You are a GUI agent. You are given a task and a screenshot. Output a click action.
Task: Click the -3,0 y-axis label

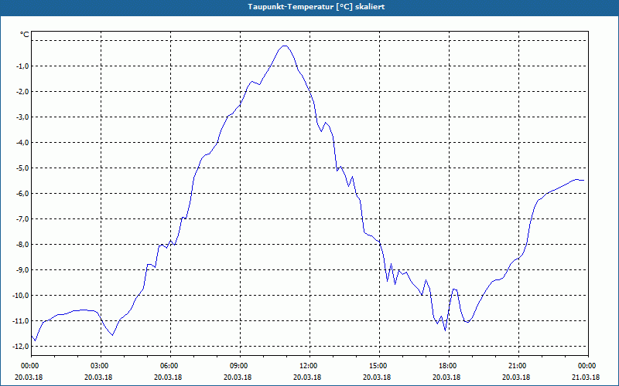(x=22, y=117)
